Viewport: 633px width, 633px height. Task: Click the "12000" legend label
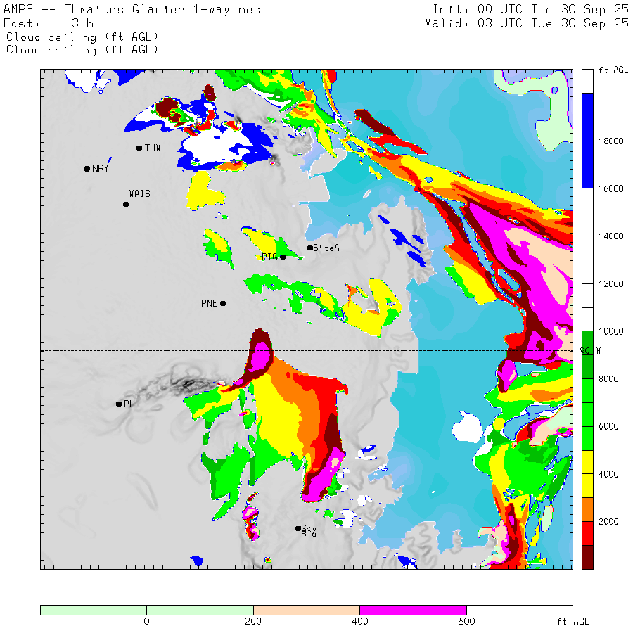pyautogui.click(x=610, y=284)
